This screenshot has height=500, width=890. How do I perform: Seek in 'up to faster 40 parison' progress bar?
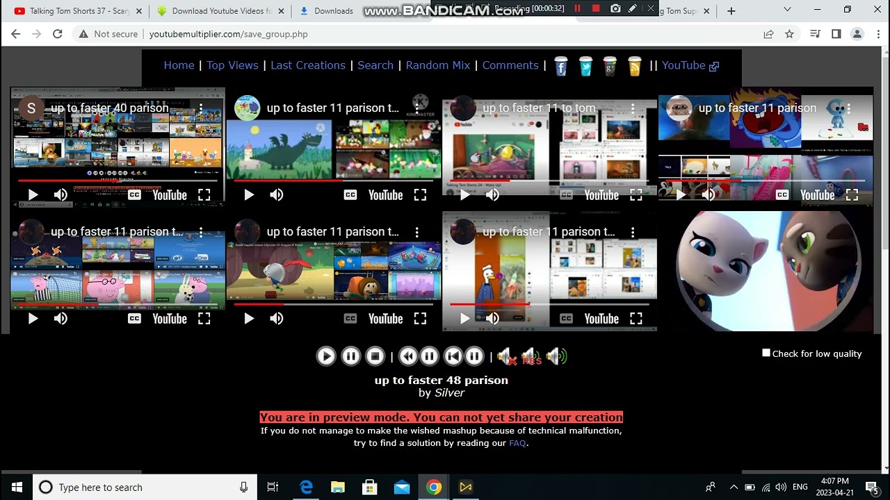(x=118, y=181)
